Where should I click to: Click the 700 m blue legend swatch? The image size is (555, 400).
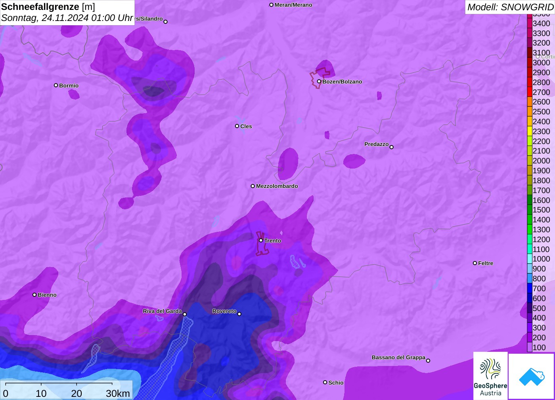click(530, 288)
